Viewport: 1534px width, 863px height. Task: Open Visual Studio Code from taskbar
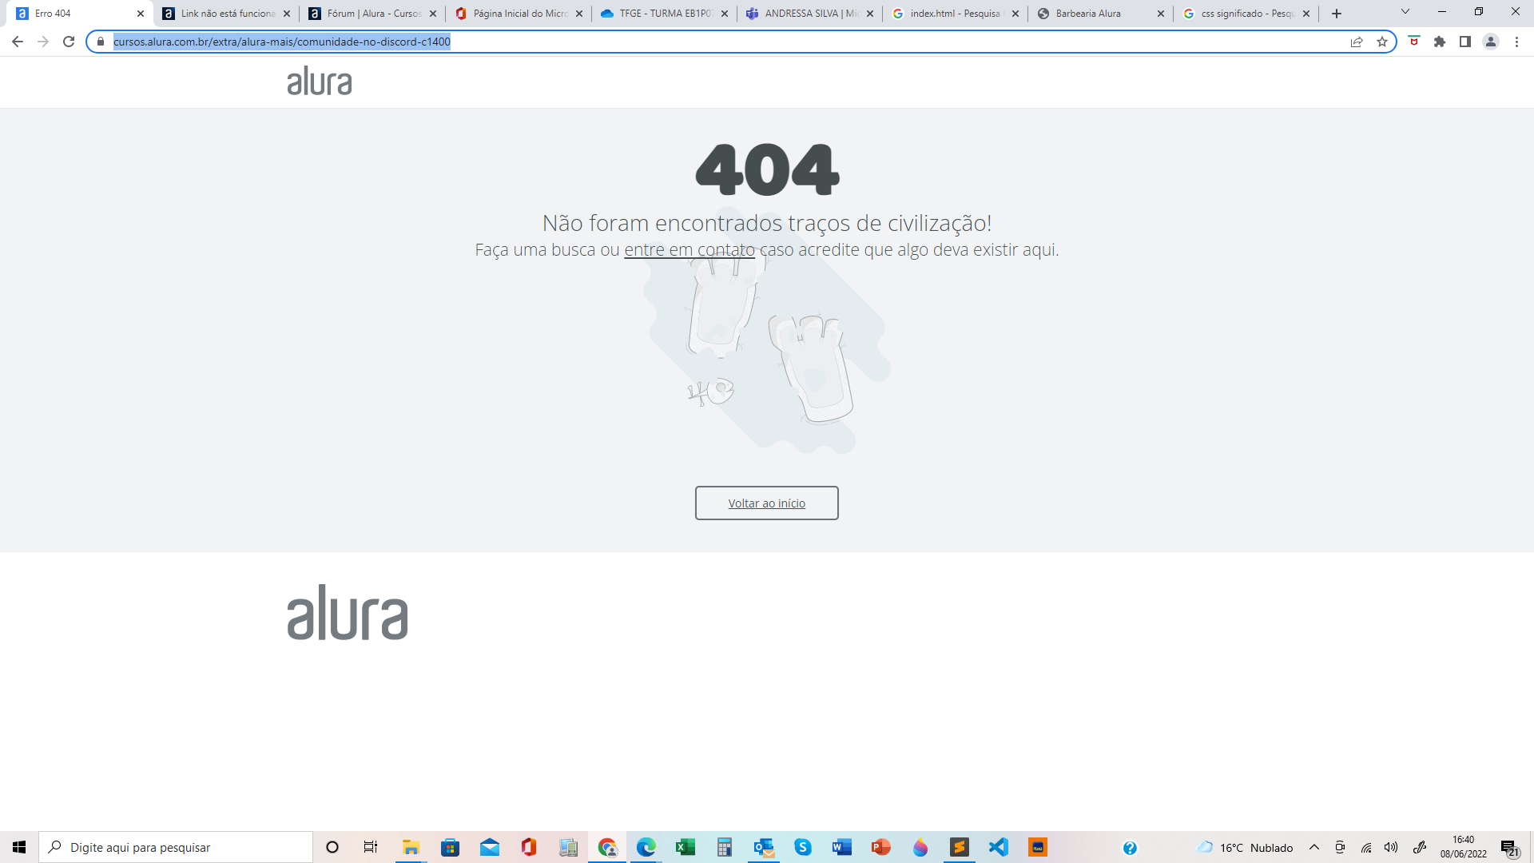(x=999, y=847)
